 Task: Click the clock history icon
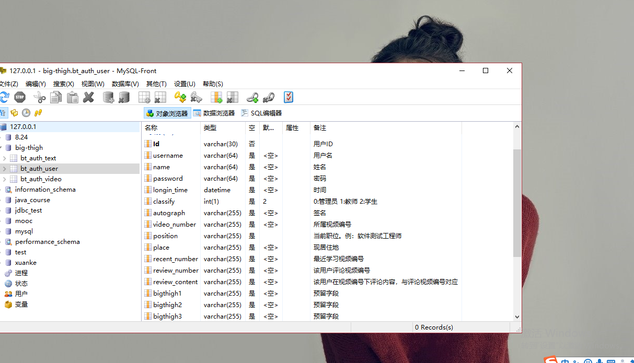click(x=26, y=113)
